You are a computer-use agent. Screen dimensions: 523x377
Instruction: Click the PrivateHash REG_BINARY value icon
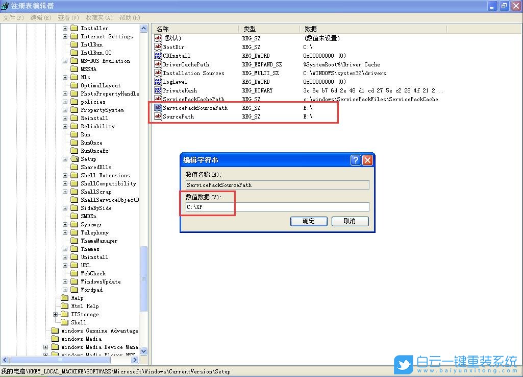coord(157,90)
